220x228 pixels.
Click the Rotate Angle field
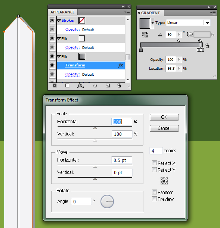81,202
